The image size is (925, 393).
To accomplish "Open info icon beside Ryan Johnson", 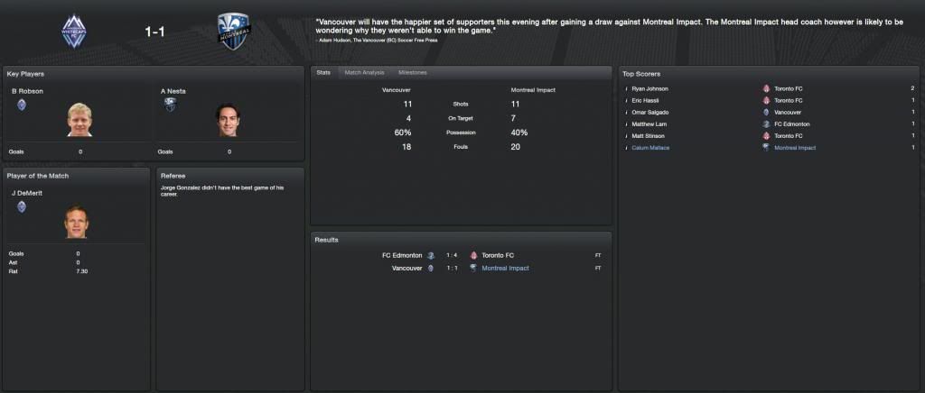I will tap(626, 89).
